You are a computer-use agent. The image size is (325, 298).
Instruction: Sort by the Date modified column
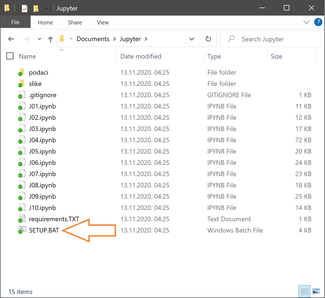(x=141, y=56)
